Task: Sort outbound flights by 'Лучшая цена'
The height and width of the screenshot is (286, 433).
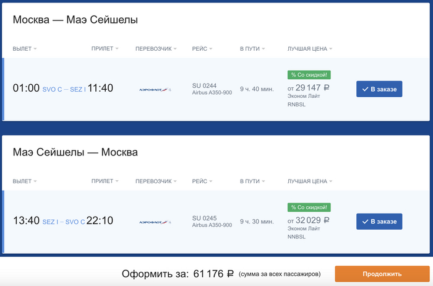Action: click(x=310, y=49)
